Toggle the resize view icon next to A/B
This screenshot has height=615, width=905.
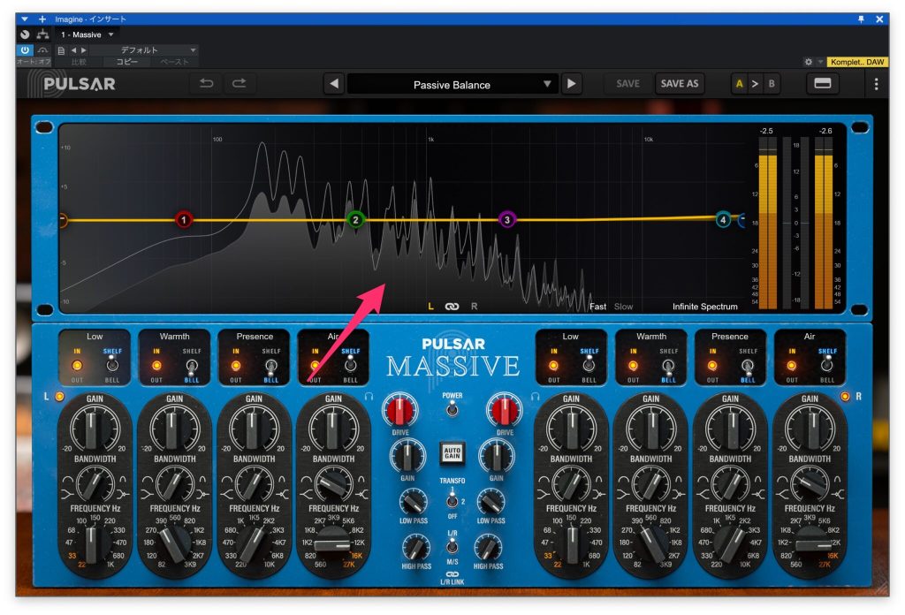click(822, 84)
